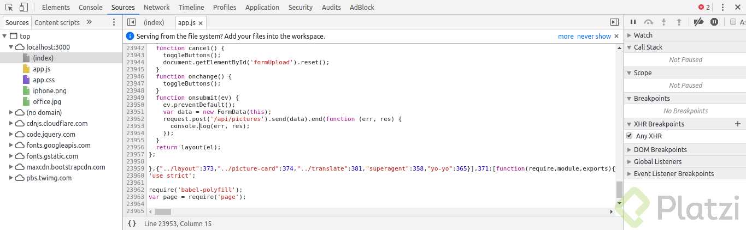Open the Audits panel
Screen dimensions: 746x230
click(331, 7)
